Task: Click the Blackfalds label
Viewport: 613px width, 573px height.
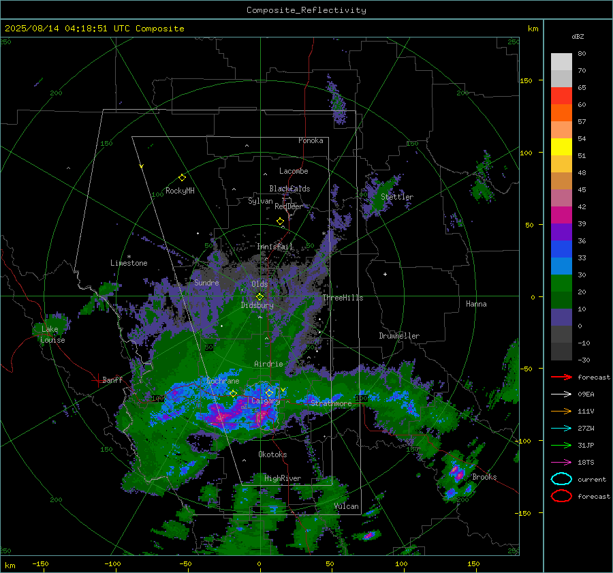Action: coord(289,189)
